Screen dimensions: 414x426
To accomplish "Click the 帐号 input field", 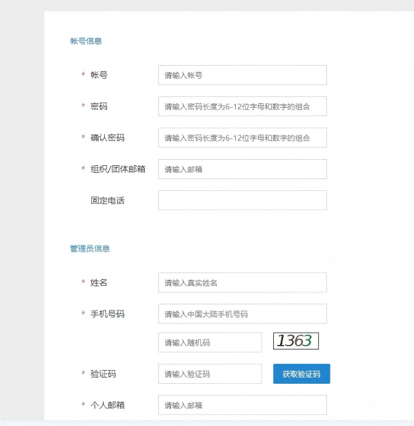I will 242,75.
